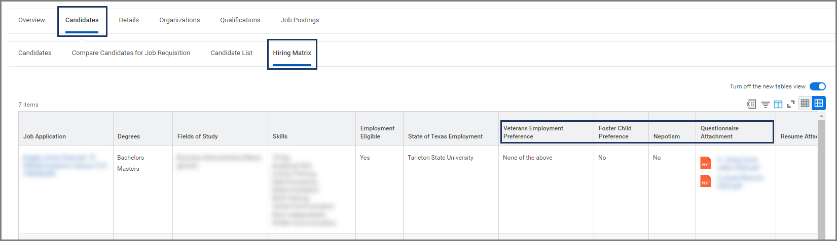Click the Degrees column header

[x=129, y=136]
